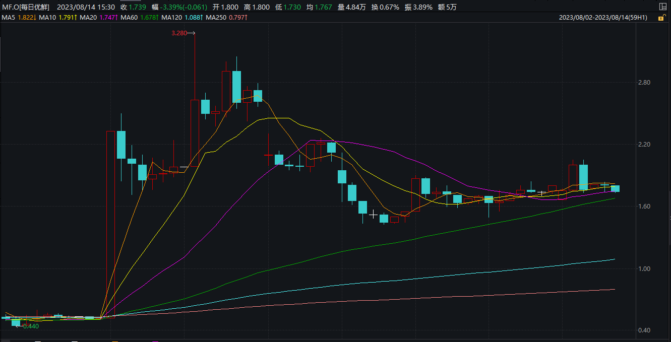Click the amplitude value 3.89%

(x=422, y=7)
